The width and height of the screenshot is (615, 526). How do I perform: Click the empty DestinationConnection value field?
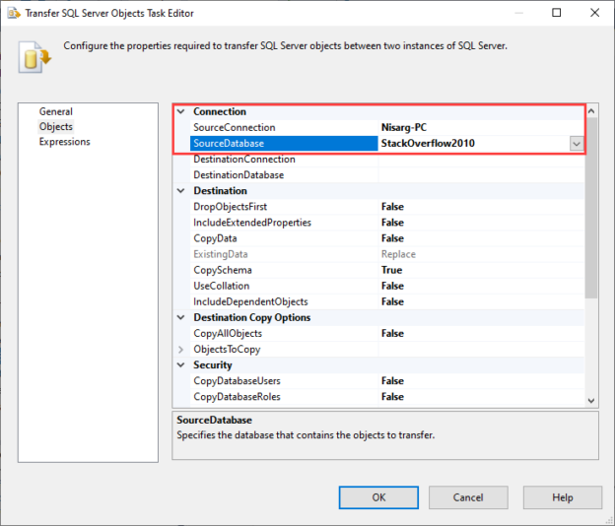(x=481, y=160)
